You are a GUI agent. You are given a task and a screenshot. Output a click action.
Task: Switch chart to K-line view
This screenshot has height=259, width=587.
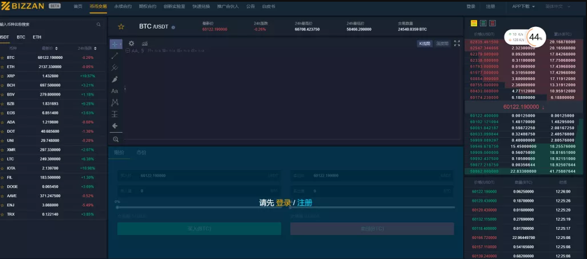[x=425, y=43]
